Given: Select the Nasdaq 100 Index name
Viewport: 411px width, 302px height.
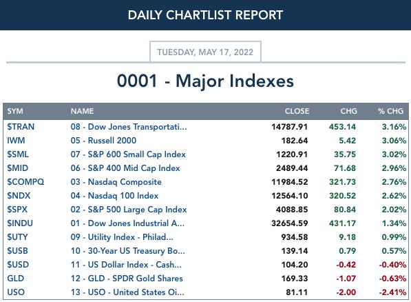Looking at the screenshot, I should point(114,196).
